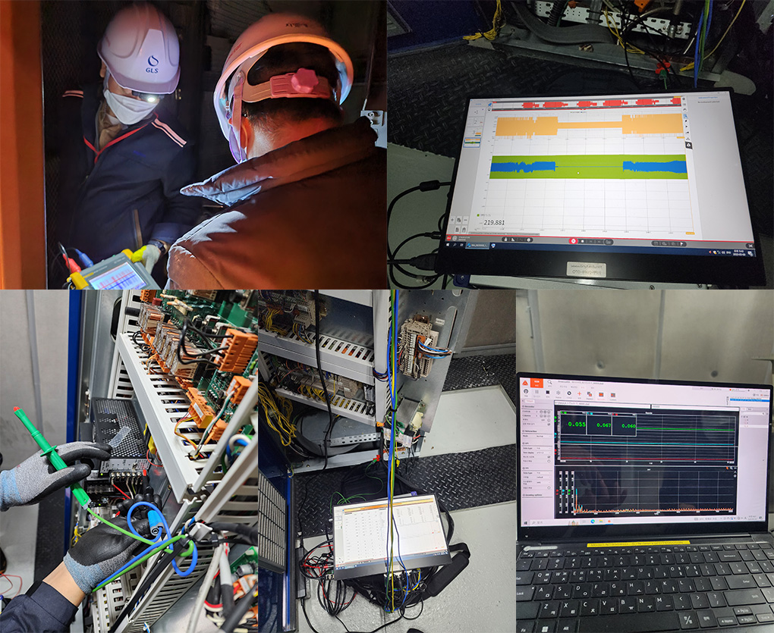Click the red record button on the top monitor
The width and height of the screenshot is (774, 633).
(x=573, y=241)
